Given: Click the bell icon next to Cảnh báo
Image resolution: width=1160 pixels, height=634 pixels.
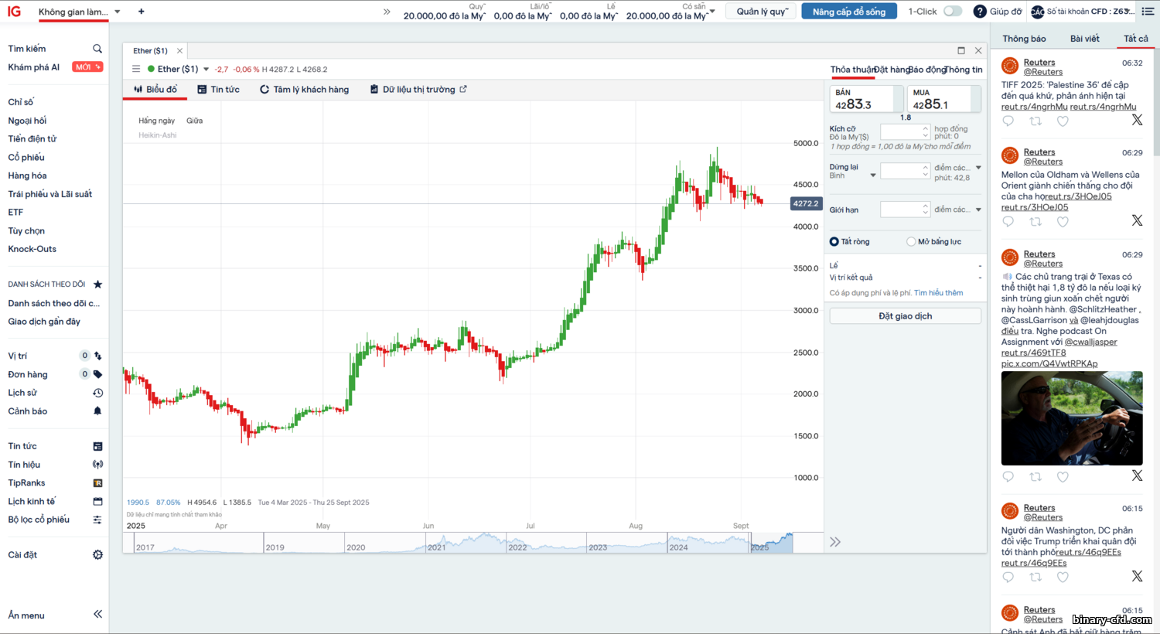Looking at the screenshot, I should [97, 411].
